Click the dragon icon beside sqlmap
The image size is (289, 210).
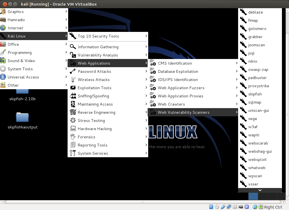pyautogui.click(x=243, y=102)
